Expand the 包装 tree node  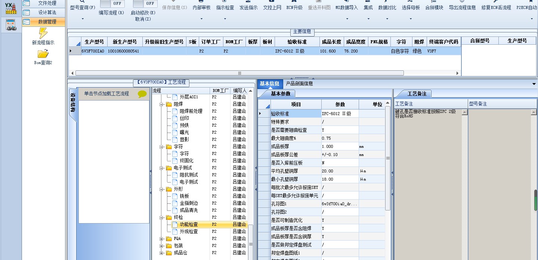(x=162, y=246)
